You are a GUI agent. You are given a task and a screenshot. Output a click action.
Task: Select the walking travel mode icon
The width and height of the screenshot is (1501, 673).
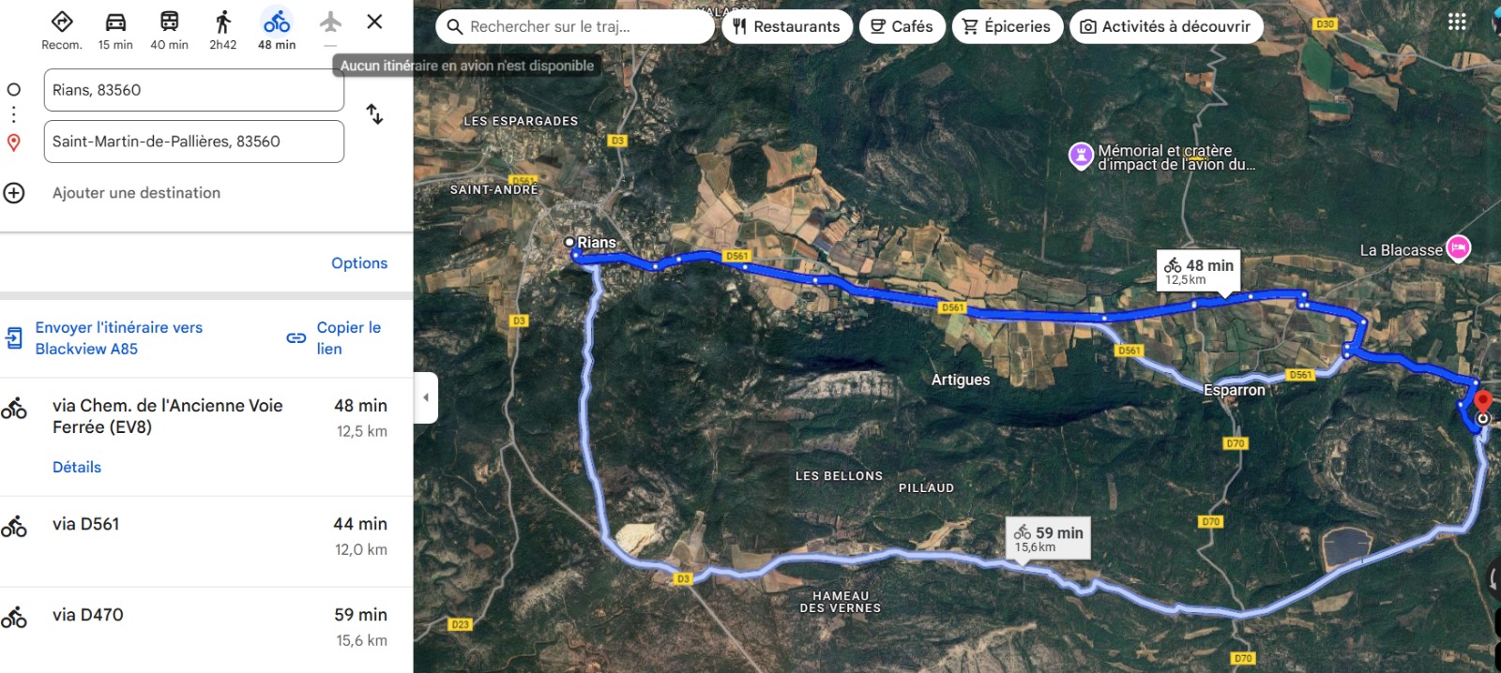222,22
